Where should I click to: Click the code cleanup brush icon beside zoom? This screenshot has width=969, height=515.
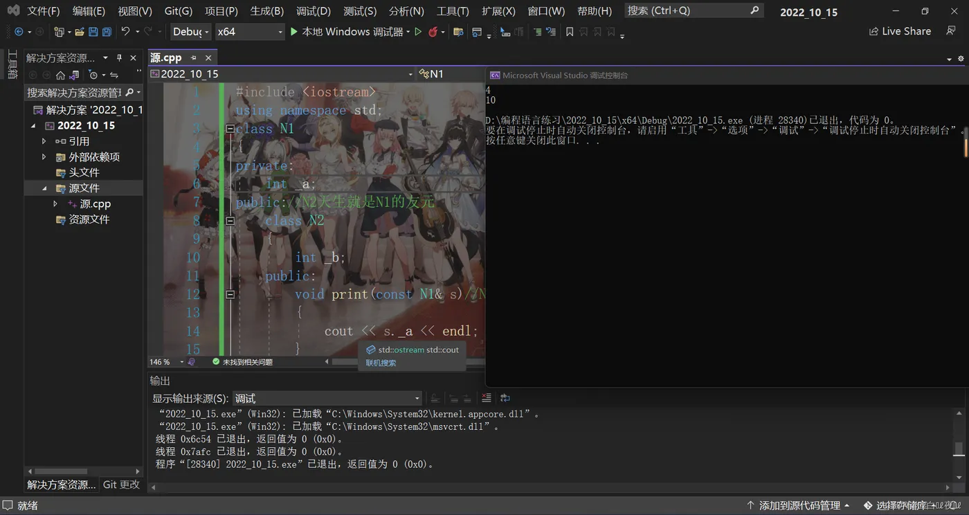tap(192, 362)
